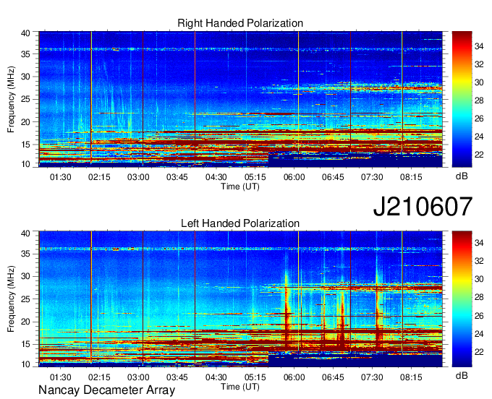
Task: Click 06:00 tick under left-handed plot
Action: point(294,377)
